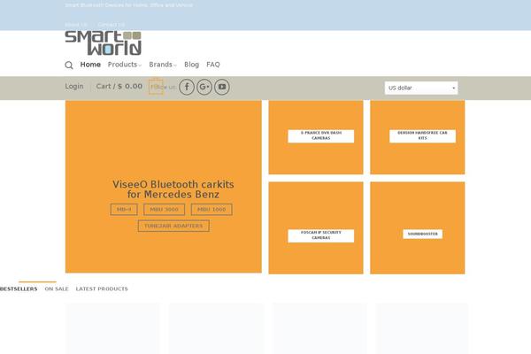Open the Contact Us link
The height and width of the screenshot is (354, 531).
pos(112,25)
